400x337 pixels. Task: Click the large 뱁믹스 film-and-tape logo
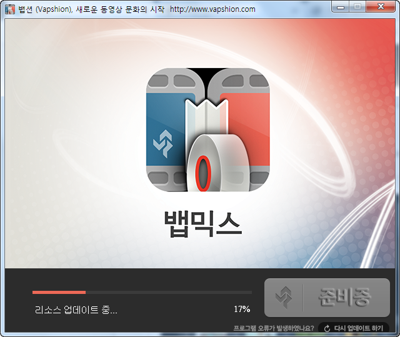[x=208, y=130]
